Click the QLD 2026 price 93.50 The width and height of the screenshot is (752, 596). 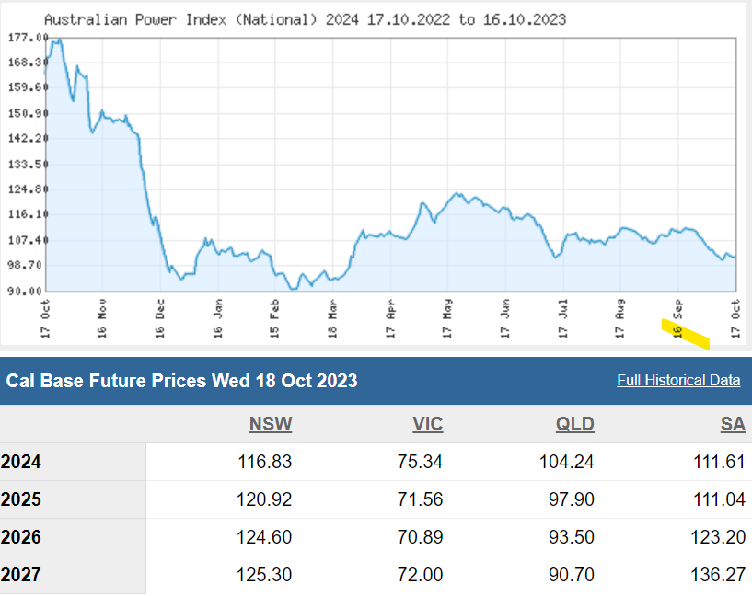571,537
